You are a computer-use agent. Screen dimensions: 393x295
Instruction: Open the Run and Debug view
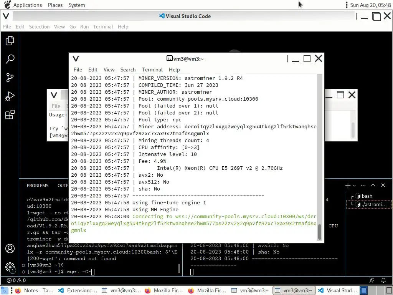[10, 96]
